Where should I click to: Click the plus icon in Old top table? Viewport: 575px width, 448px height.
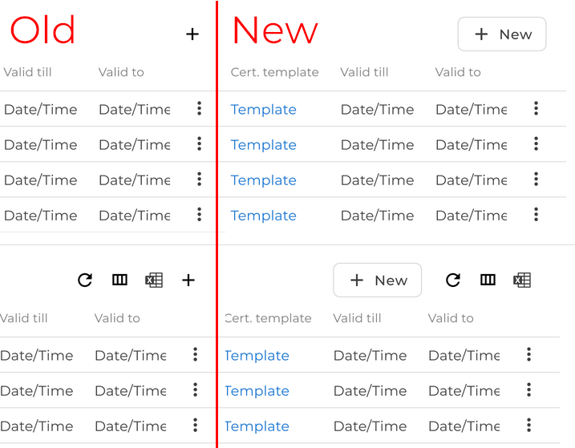pyautogui.click(x=192, y=34)
